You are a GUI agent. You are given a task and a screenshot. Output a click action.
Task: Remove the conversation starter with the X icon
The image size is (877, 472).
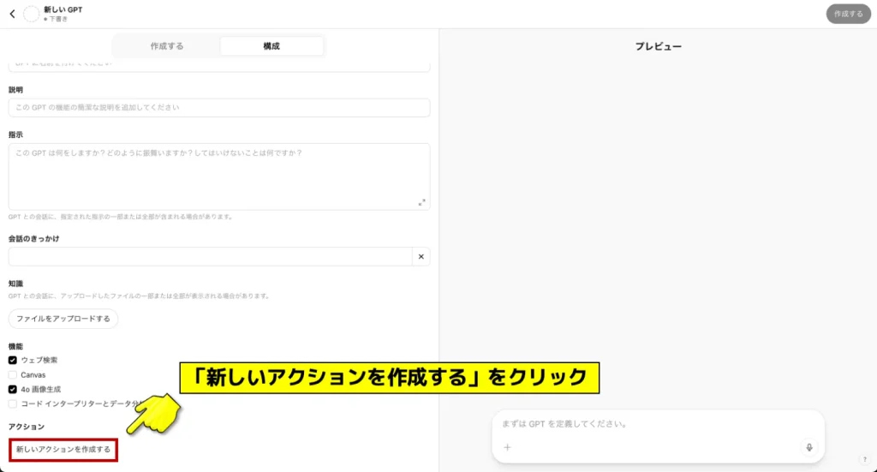[x=421, y=257]
